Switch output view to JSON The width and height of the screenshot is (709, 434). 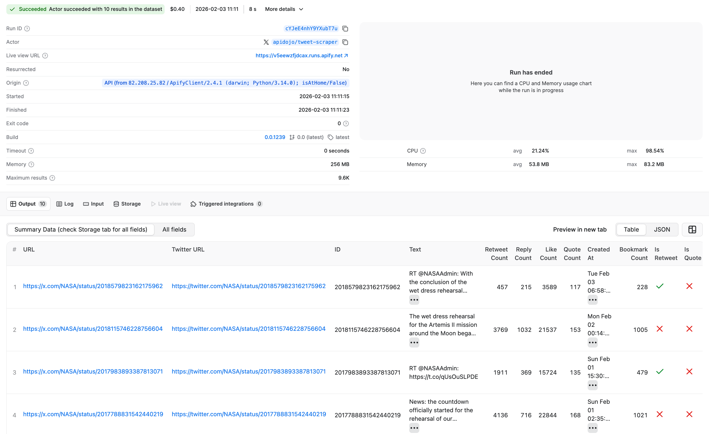point(662,229)
